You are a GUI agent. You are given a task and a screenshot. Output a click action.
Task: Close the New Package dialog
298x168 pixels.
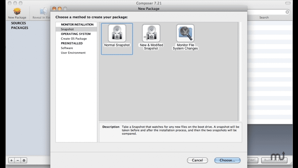(54, 9)
